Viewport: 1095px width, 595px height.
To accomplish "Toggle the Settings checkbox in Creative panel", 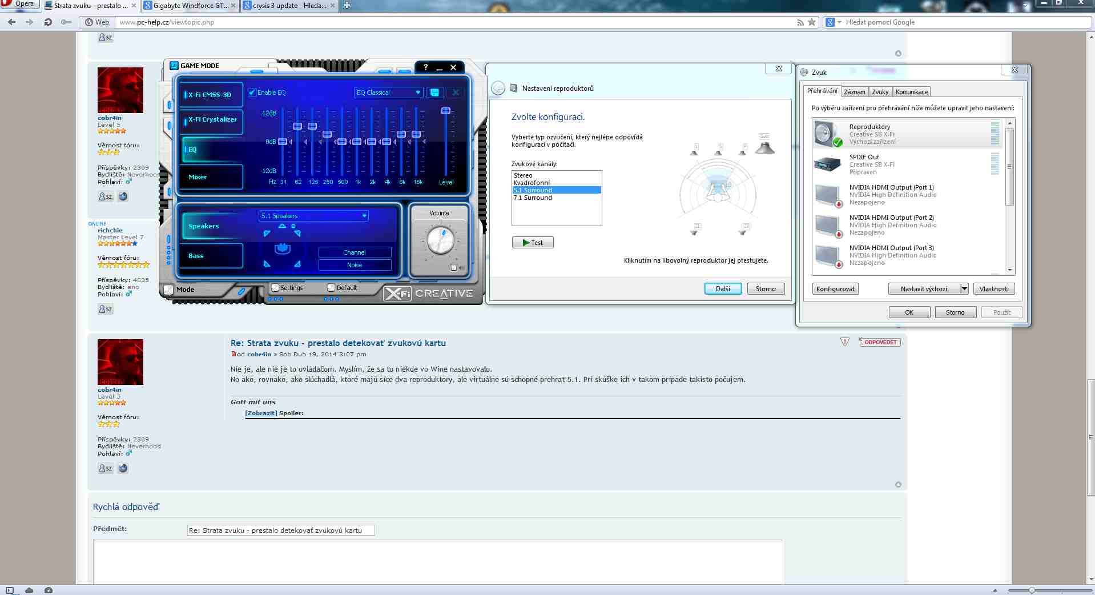I will point(275,288).
